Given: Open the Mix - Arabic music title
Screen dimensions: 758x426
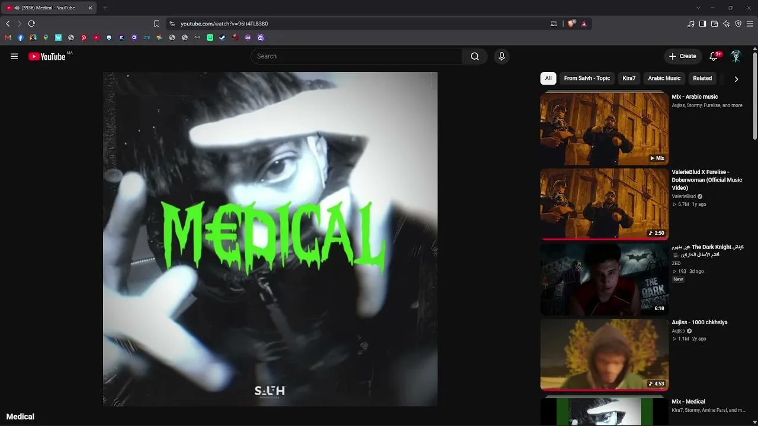Looking at the screenshot, I should pyautogui.click(x=695, y=96).
